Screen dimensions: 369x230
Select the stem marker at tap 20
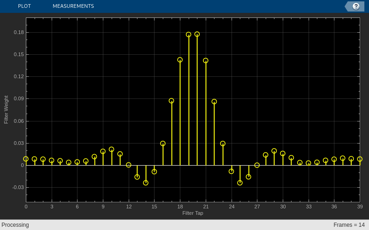click(197, 34)
